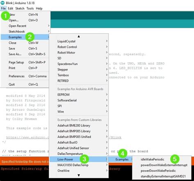Expand Temboo examples
Image resolution: width=194 pixels, height=181 pixels.
pyautogui.click(x=79, y=75)
